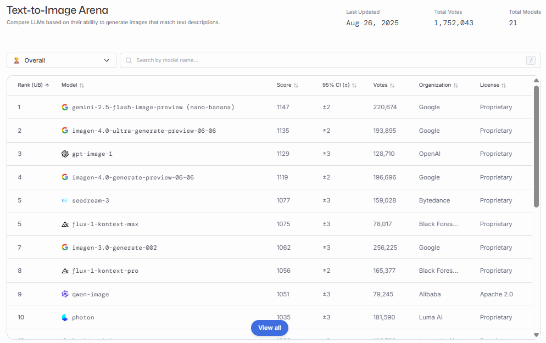Select votes value 78,017
Viewport: 546px width, 343px height.
(x=382, y=224)
